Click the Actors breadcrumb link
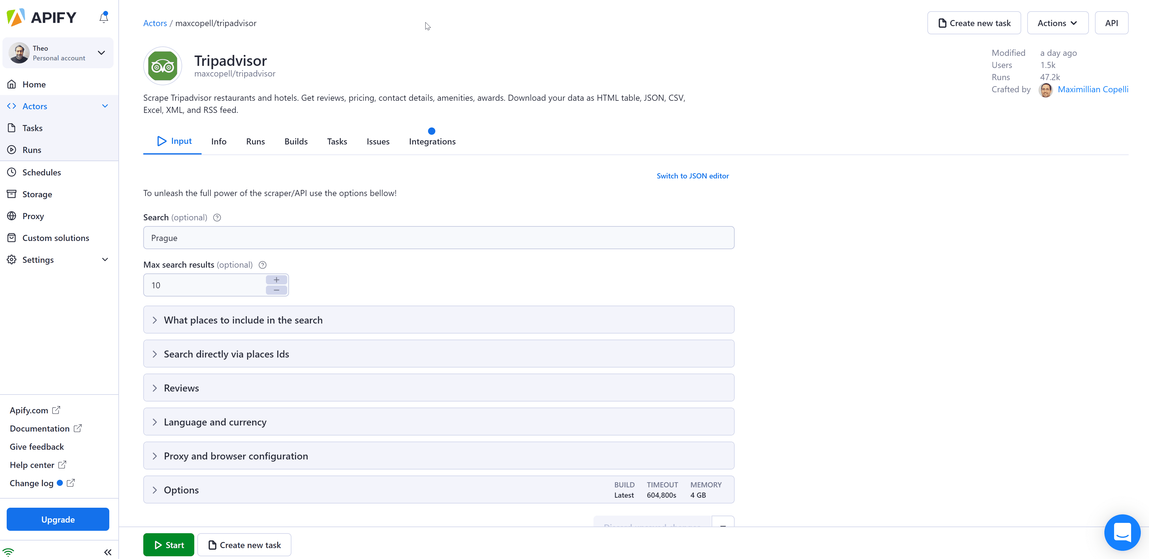This screenshot has height=559, width=1149. pos(155,23)
